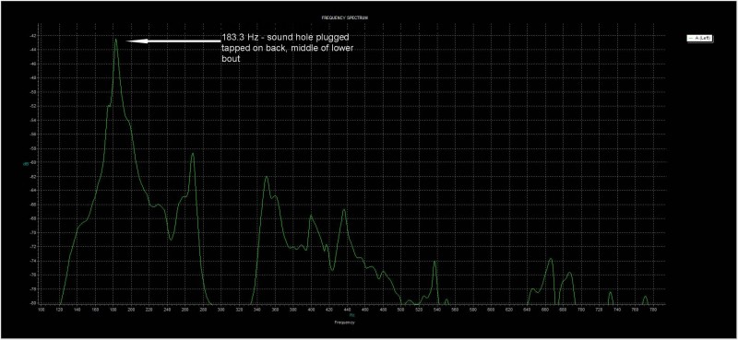Screen dimensions: 738x340
Task: Click the spectrum peak near 400 Hz
Action: click(311, 216)
